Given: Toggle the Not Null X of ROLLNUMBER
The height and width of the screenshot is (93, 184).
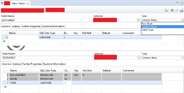Looking at the screenshot, I should pyautogui.click(x=91, y=75).
